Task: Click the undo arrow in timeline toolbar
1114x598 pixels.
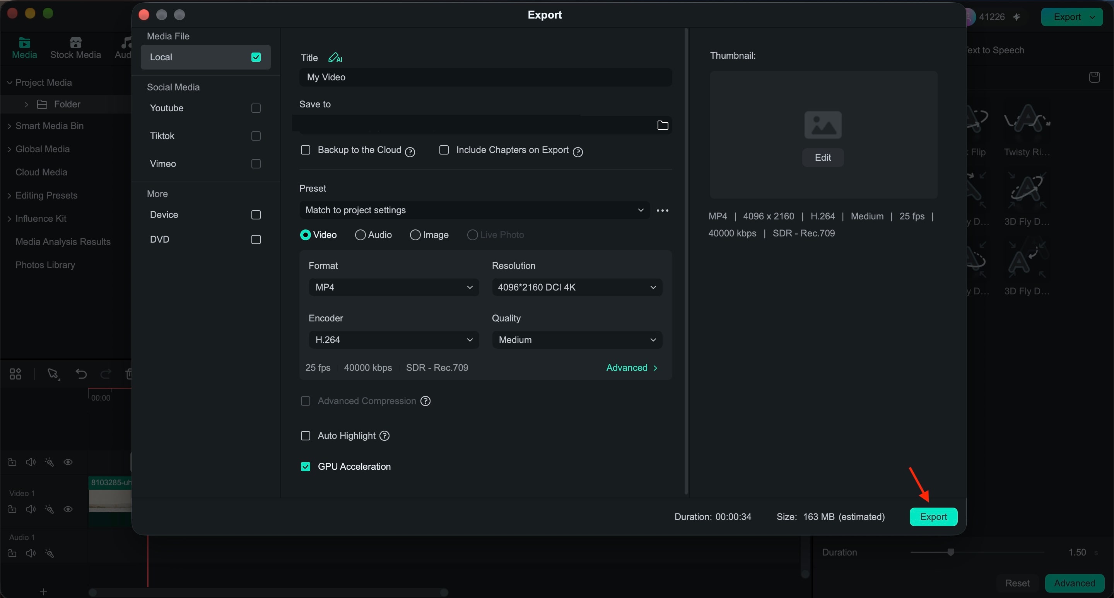Action: [81, 374]
